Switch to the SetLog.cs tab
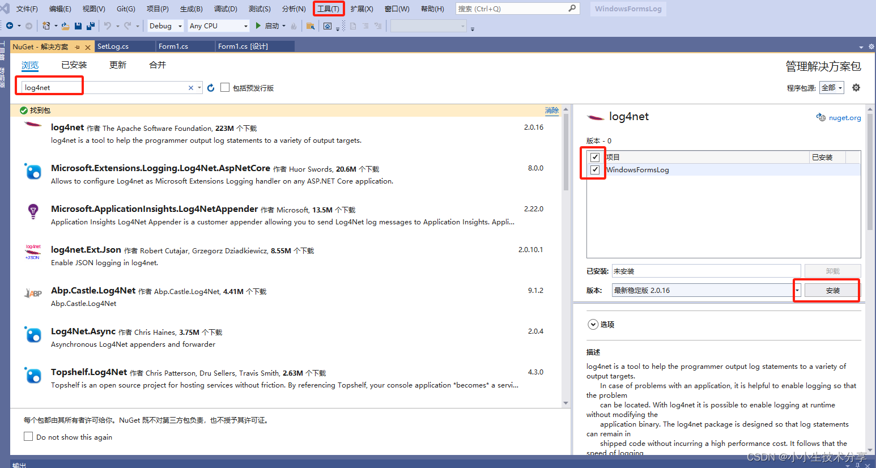 pyautogui.click(x=125, y=46)
